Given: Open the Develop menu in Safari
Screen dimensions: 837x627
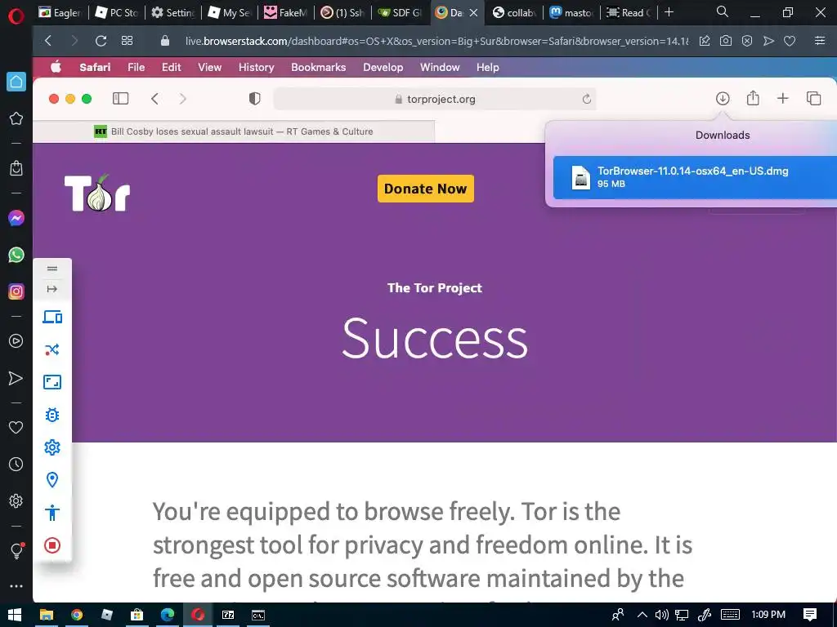Looking at the screenshot, I should 383,67.
